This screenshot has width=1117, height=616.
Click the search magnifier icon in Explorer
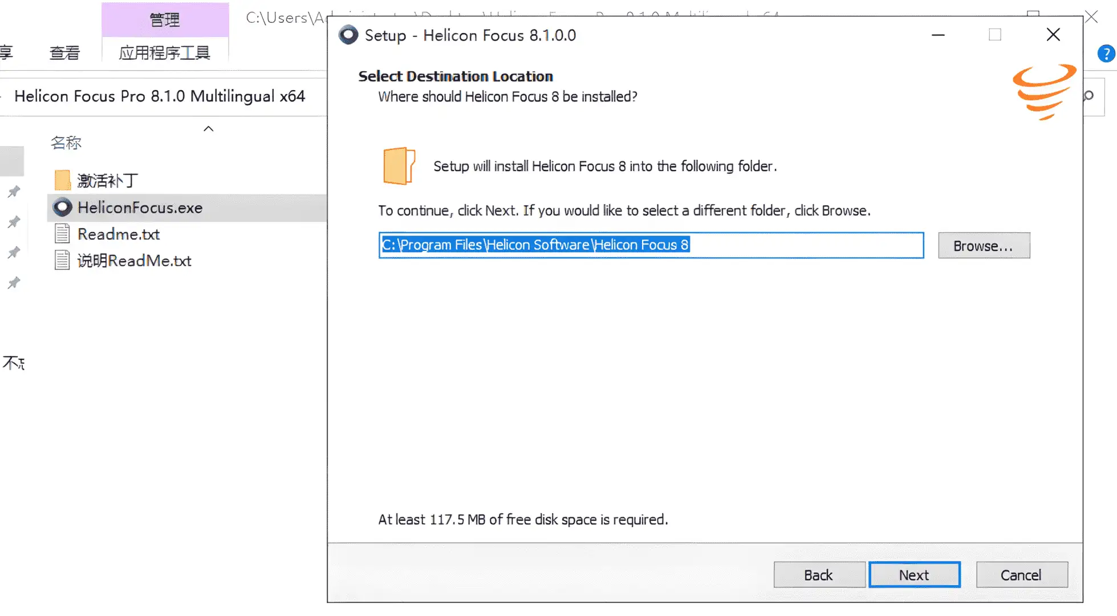click(1088, 96)
